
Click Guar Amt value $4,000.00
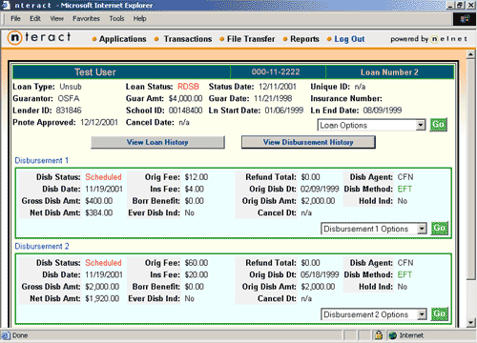click(185, 99)
